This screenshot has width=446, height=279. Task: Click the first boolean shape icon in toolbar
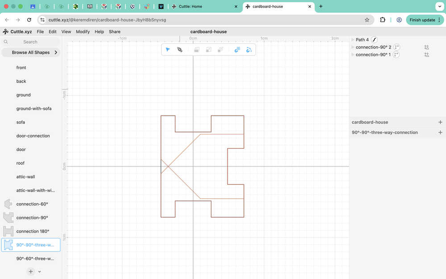[x=197, y=50]
